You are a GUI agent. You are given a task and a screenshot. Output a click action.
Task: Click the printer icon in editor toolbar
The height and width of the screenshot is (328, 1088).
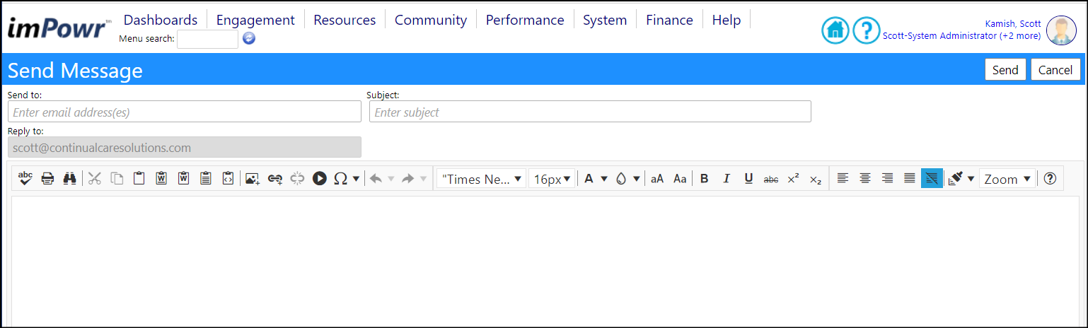coord(47,179)
